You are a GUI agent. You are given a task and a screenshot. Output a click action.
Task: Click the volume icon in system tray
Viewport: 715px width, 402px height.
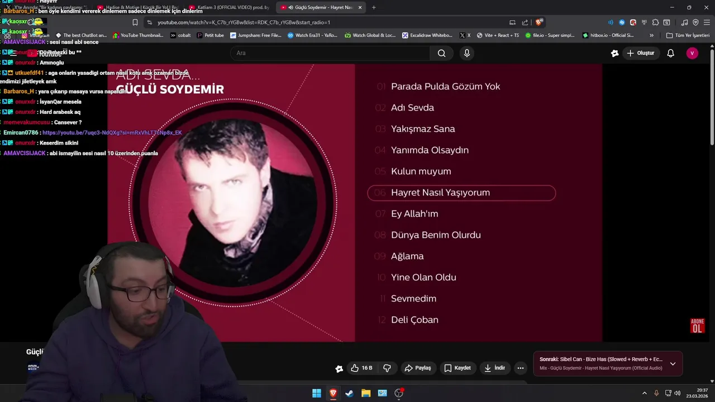tap(677, 393)
